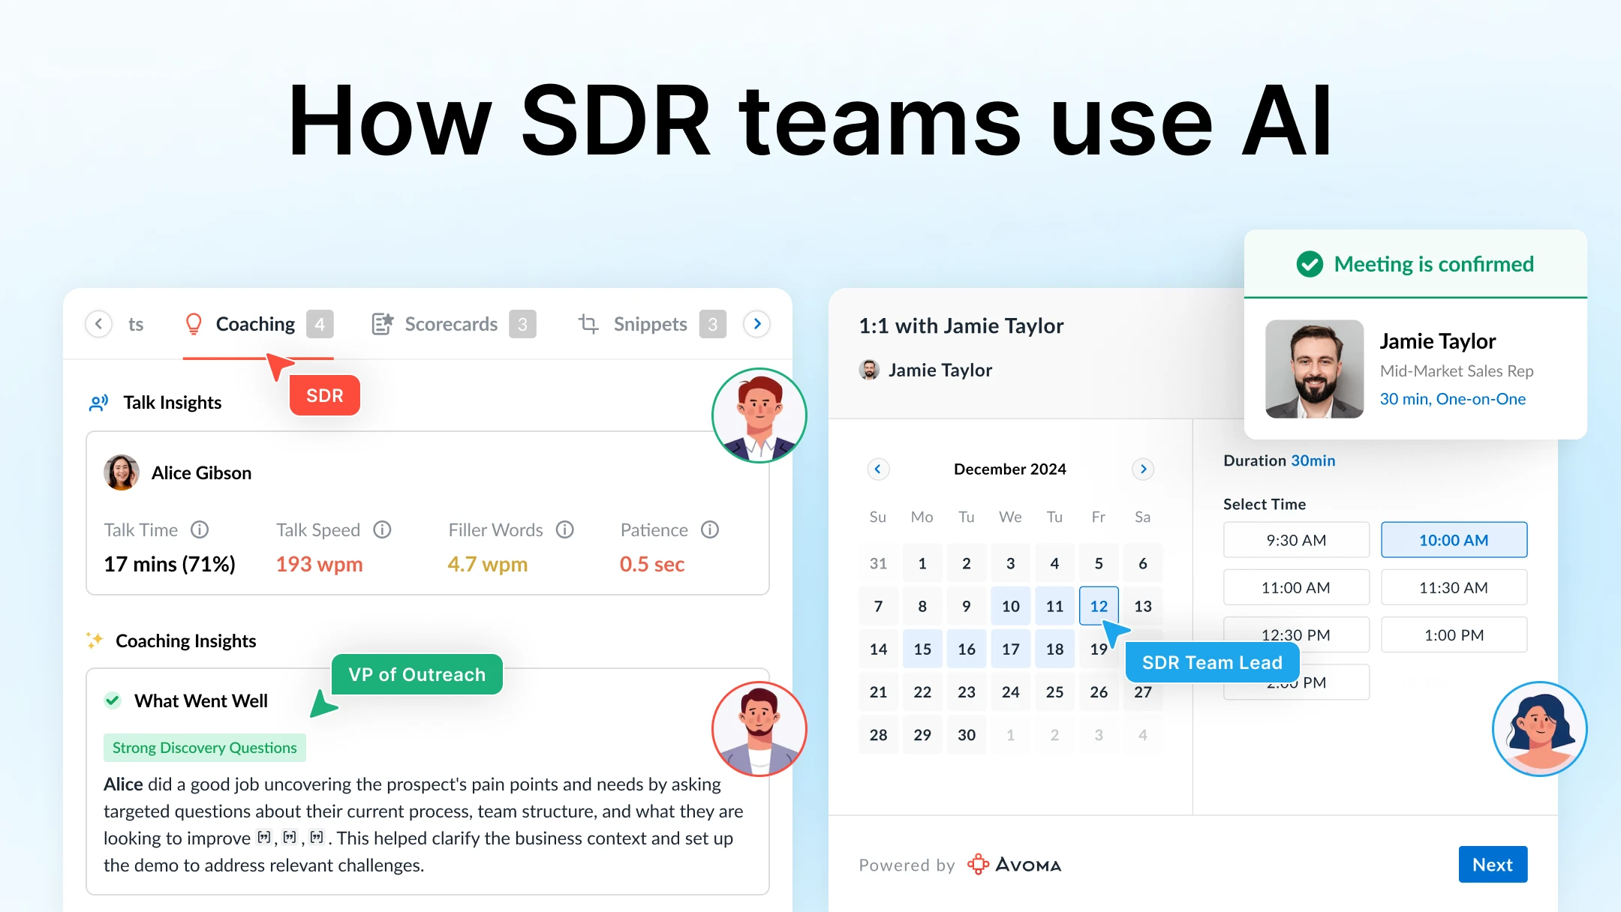Click the Filler Words info icon
Screen dimensions: 1621x912
tap(565, 529)
